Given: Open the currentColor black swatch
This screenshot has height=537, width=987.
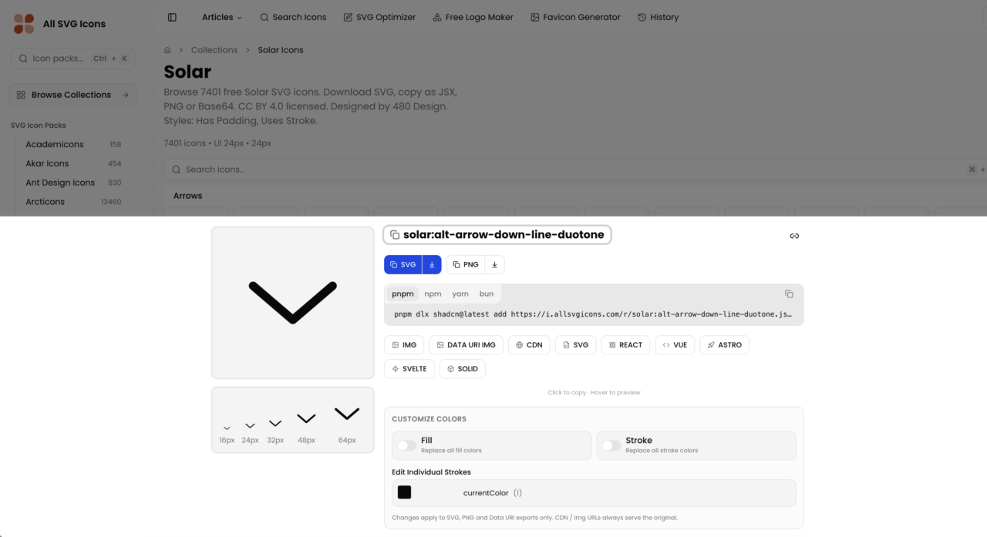Looking at the screenshot, I should (404, 492).
